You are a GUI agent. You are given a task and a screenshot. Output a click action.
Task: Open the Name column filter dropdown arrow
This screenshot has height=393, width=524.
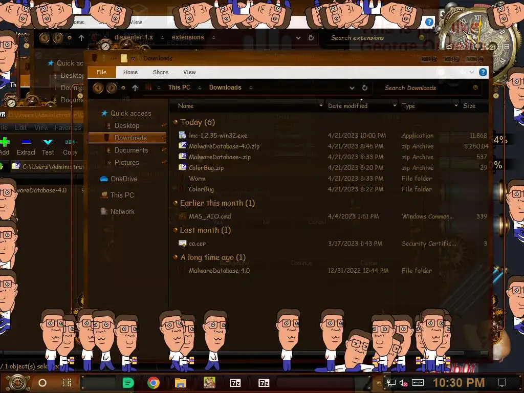321,106
